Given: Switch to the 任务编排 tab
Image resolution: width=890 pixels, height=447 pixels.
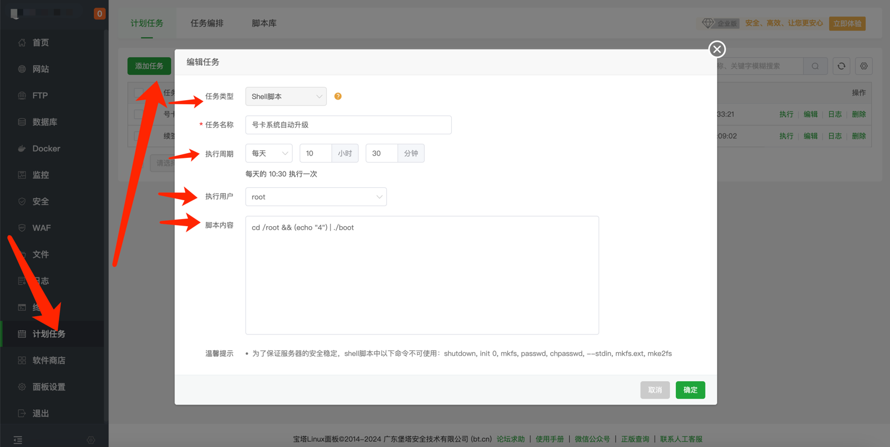Looking at the screenshot, I should 207,24.
